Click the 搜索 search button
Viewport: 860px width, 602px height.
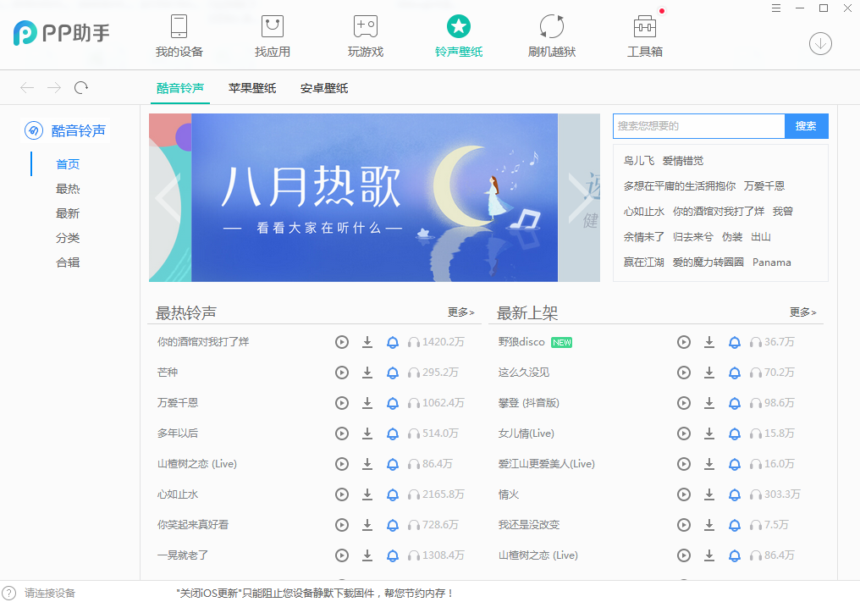tap(806, 125)
